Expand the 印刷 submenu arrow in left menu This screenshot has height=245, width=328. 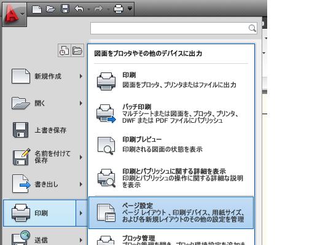[81, 213]
